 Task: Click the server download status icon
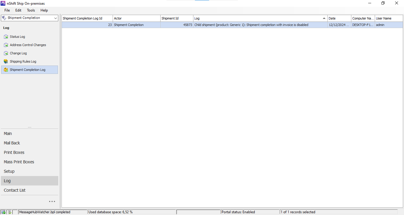(x=9, y=212)
